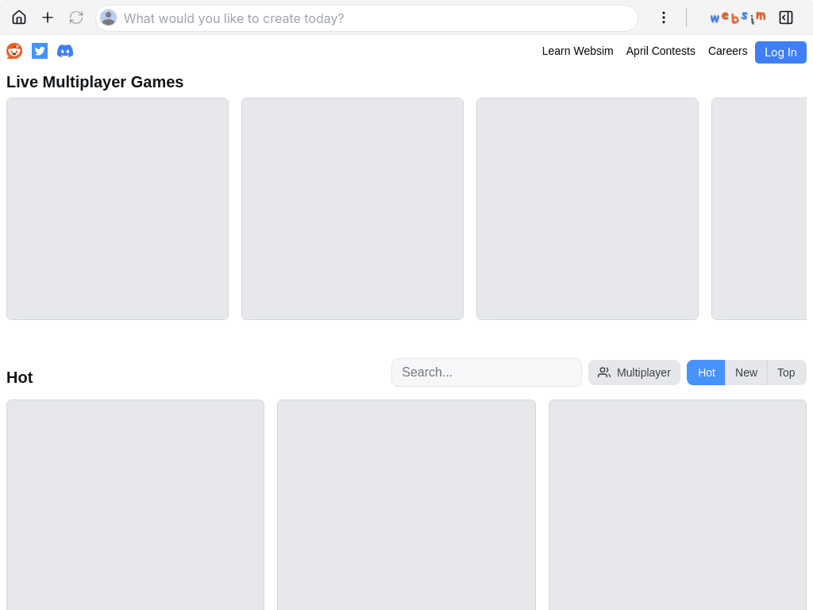Open the third Live Multiplayer Games card

(x=588, y=209)
